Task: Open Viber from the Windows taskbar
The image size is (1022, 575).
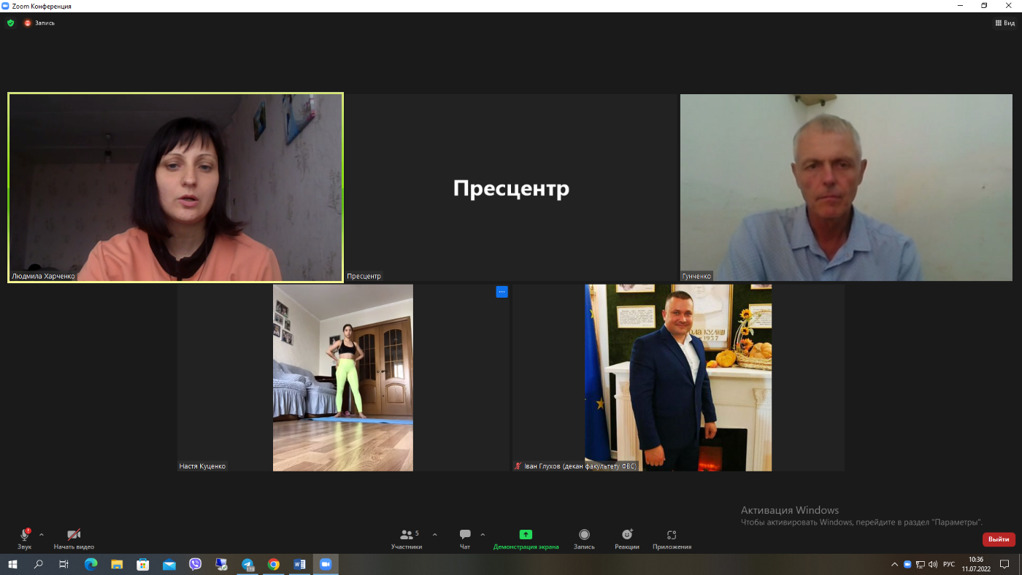Action: pos(195,564)
